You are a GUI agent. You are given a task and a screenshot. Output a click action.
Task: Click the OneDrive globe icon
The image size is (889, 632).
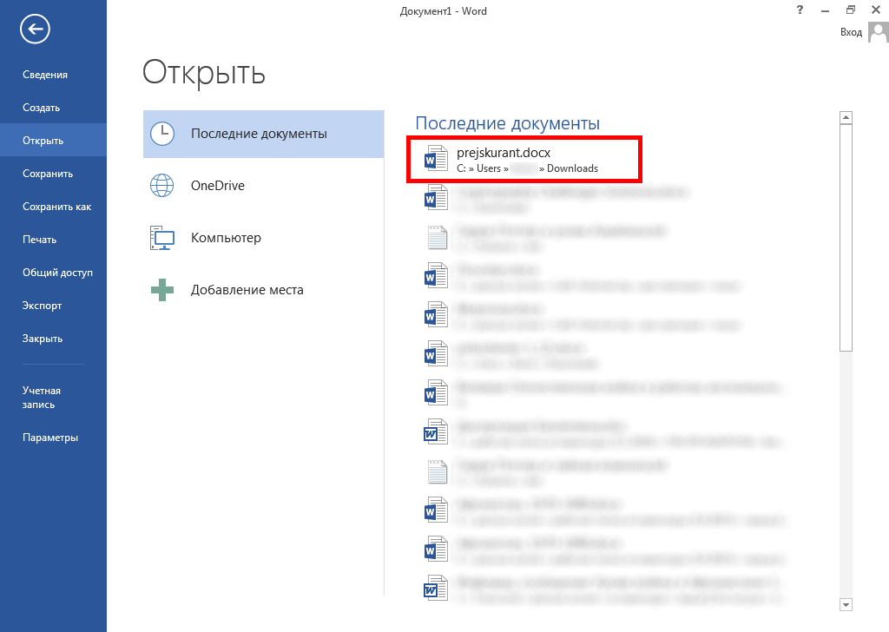(162, 186)
